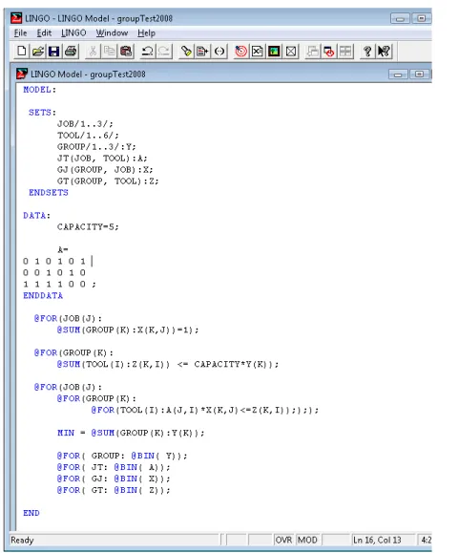Click the data row 0 0 1 0 1 0
Viewport: 459px width, 553px height.
pos(54,272)
